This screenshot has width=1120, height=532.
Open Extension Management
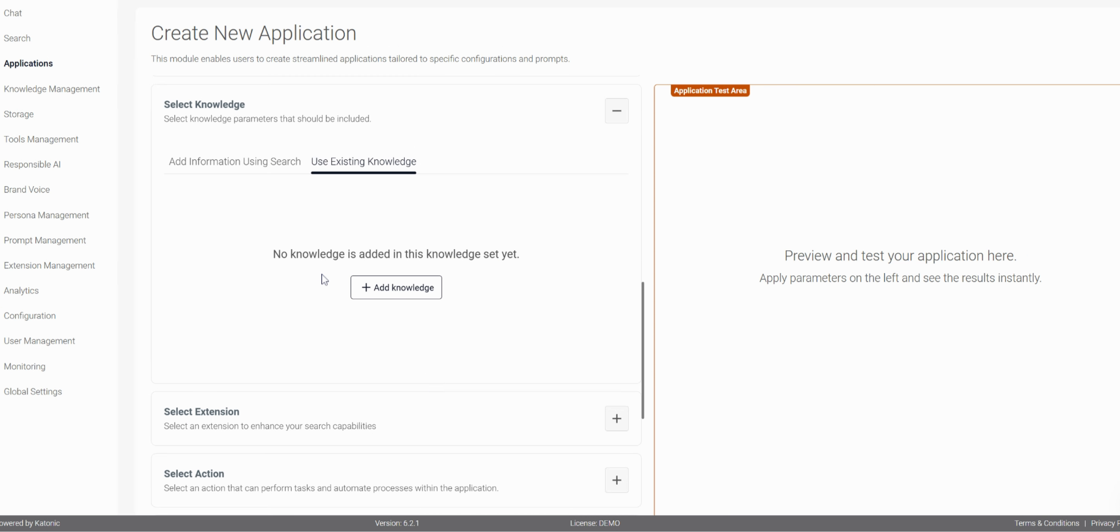[49, 265]
